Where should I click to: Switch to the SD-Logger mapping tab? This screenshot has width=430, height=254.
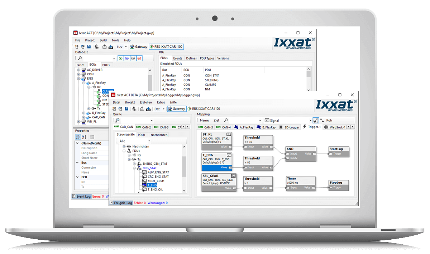click(289, 127)
